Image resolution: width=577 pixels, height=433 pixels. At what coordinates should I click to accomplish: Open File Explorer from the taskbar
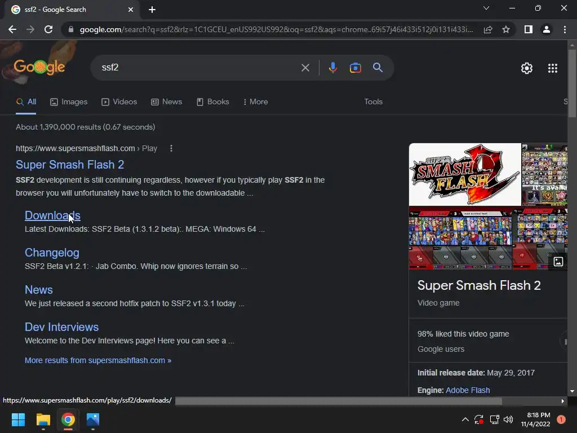pyautogui.click(x=43, y=419)
